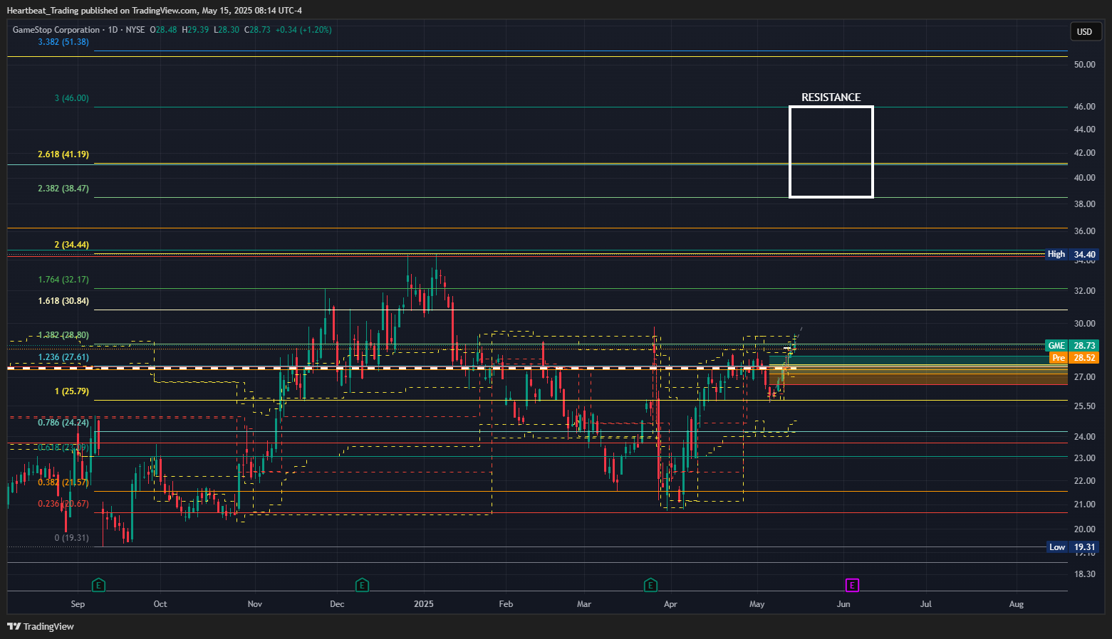Click the 2.618 (41.19) Fibonacci label

(63, 154)
